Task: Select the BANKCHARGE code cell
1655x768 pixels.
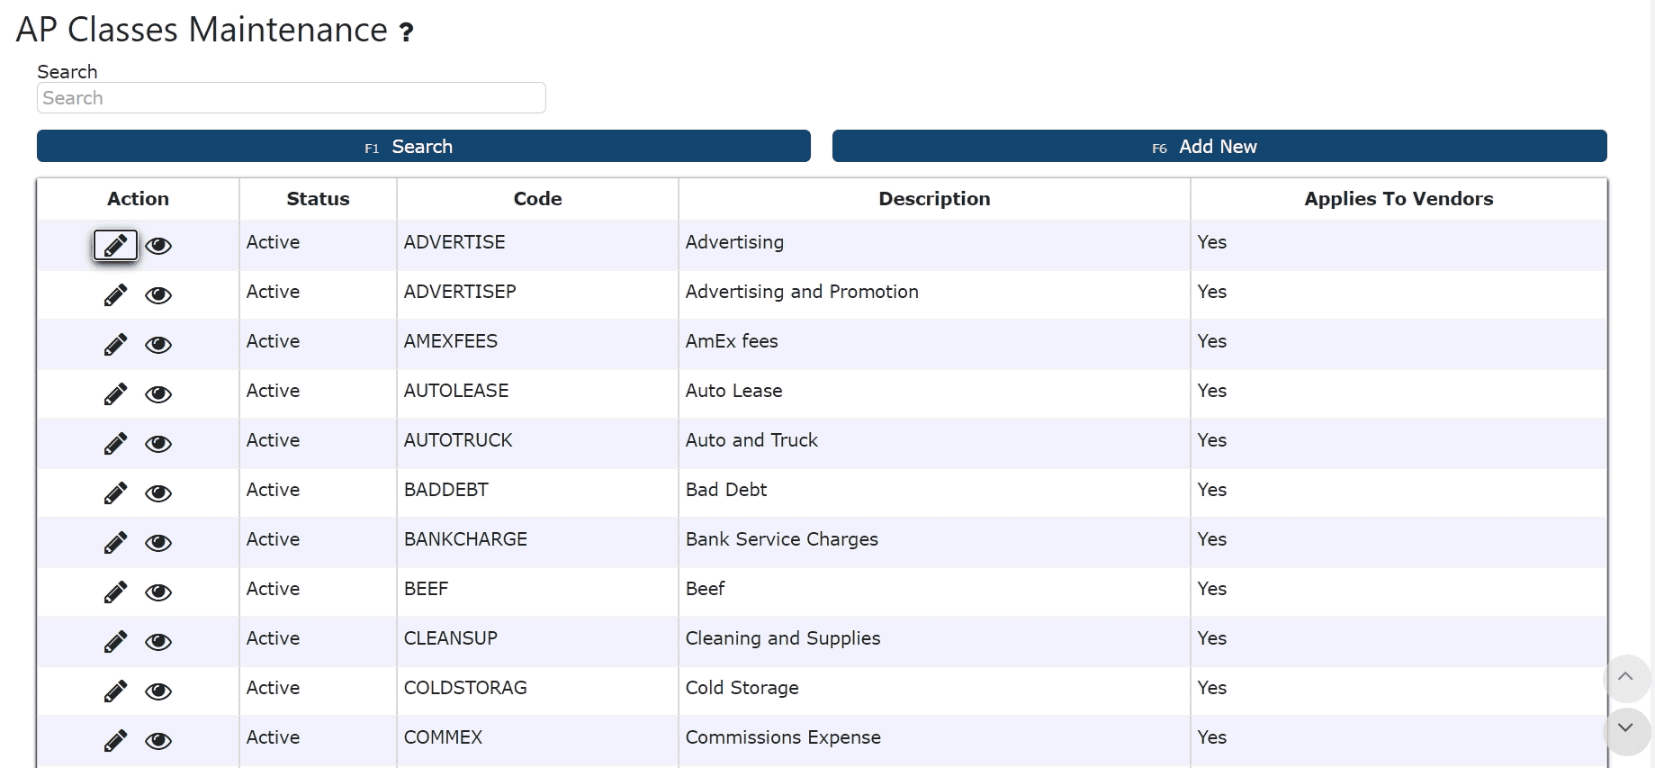Action: pos(537,540)
